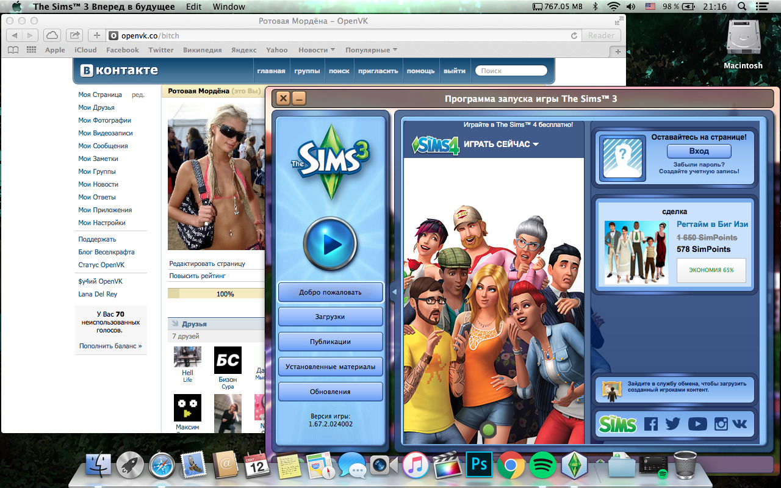Click the Пополнить баланс link
Viewport: 781px width, 488px height.
110,346
